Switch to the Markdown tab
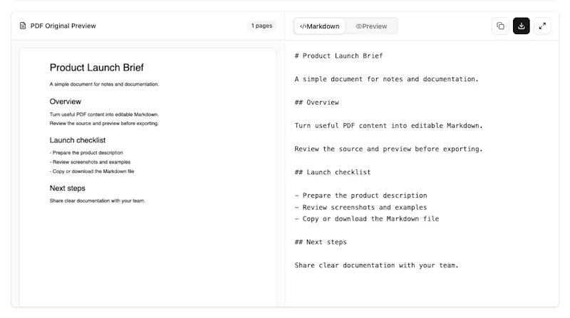Viewport: 570px width, 318px height. tap(319, 26)
